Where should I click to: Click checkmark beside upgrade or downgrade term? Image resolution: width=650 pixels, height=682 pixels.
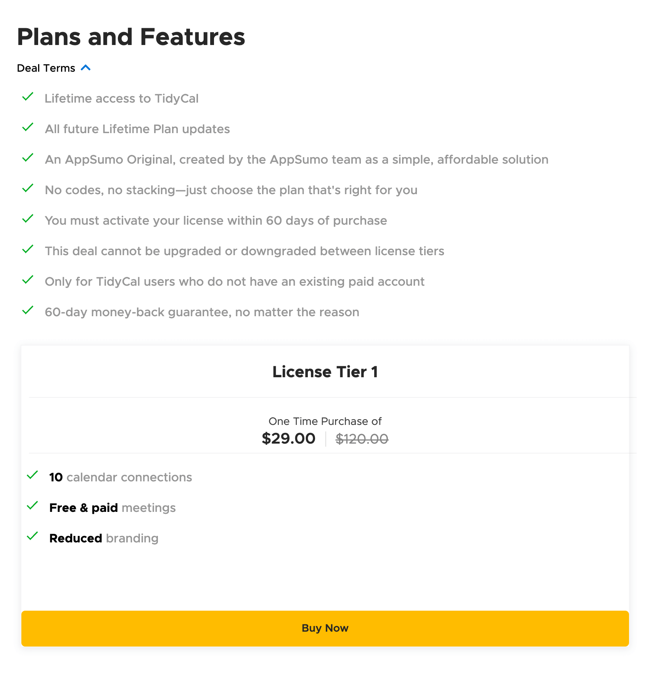point(28,249)
